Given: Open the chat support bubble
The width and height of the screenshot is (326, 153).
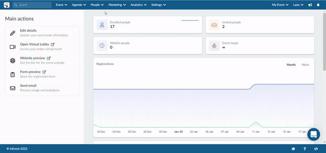Looking at the screenshot, I should click(x=313, y=135).
